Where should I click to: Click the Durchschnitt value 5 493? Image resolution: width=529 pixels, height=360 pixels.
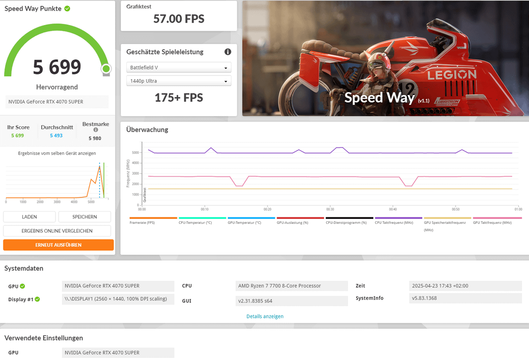pos(56,136)
